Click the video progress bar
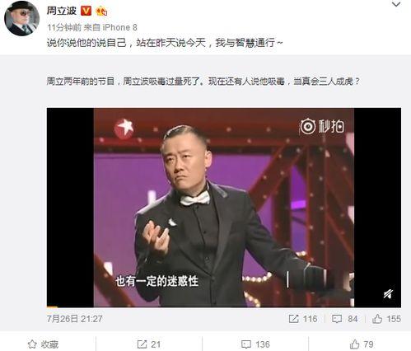Screen dimensions: 411x351 224,307
